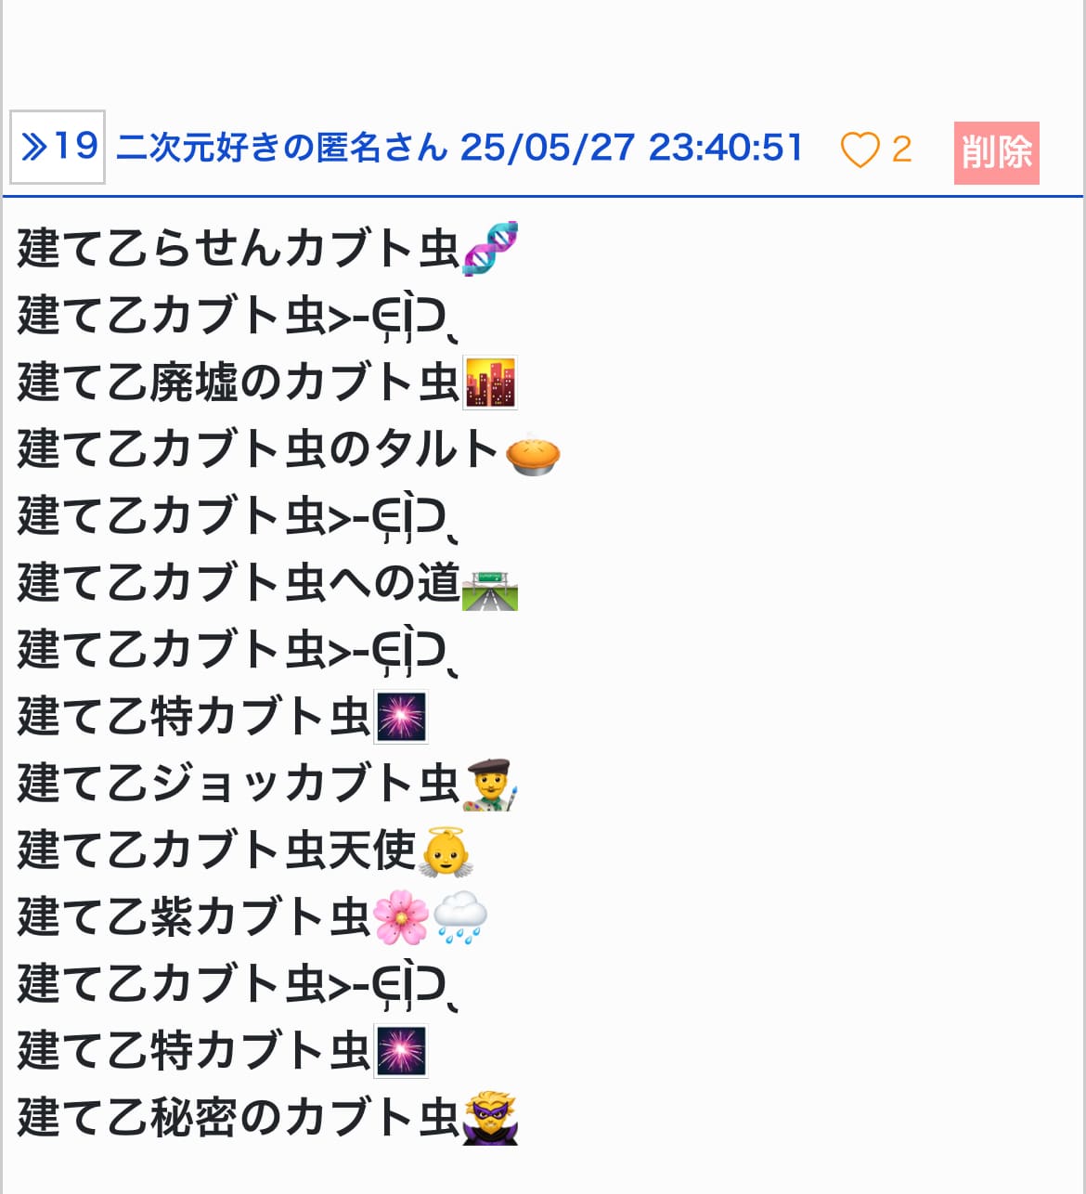1086x1194 pixels.
Task: Click the first fireworks emoji
Action: [401, 717]
